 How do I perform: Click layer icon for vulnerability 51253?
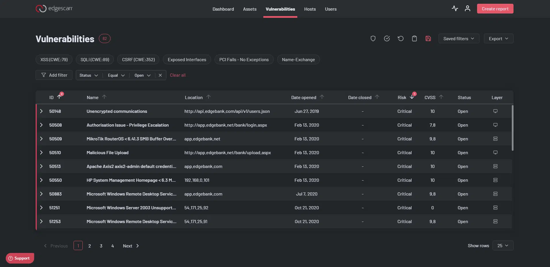(495, 221)
